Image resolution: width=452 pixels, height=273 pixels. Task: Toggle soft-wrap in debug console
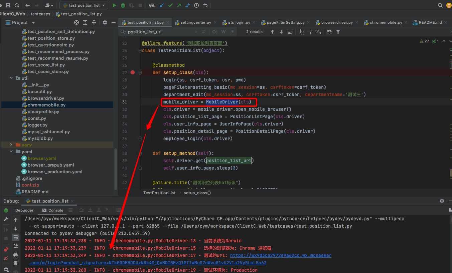coord(16,237)
